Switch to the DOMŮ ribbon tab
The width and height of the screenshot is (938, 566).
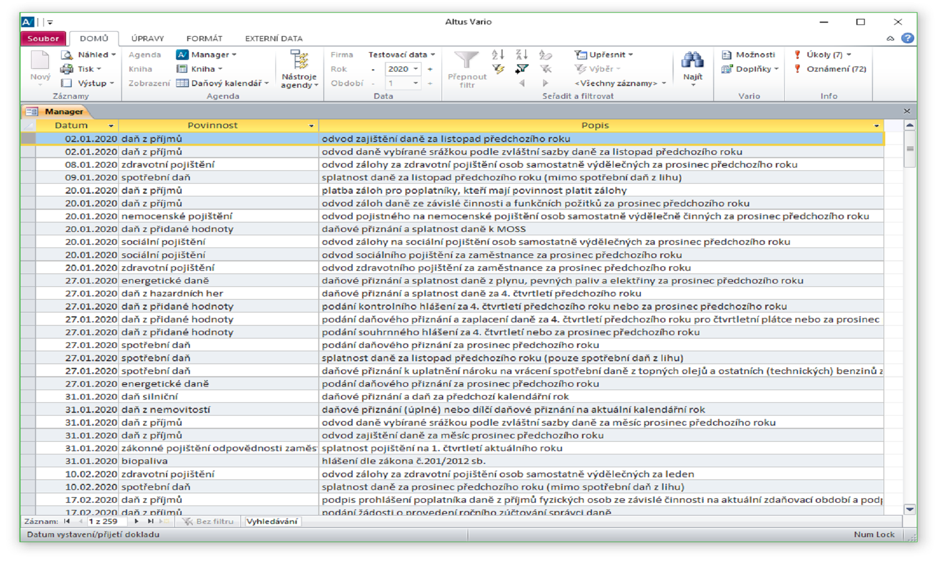coord(94,38)
